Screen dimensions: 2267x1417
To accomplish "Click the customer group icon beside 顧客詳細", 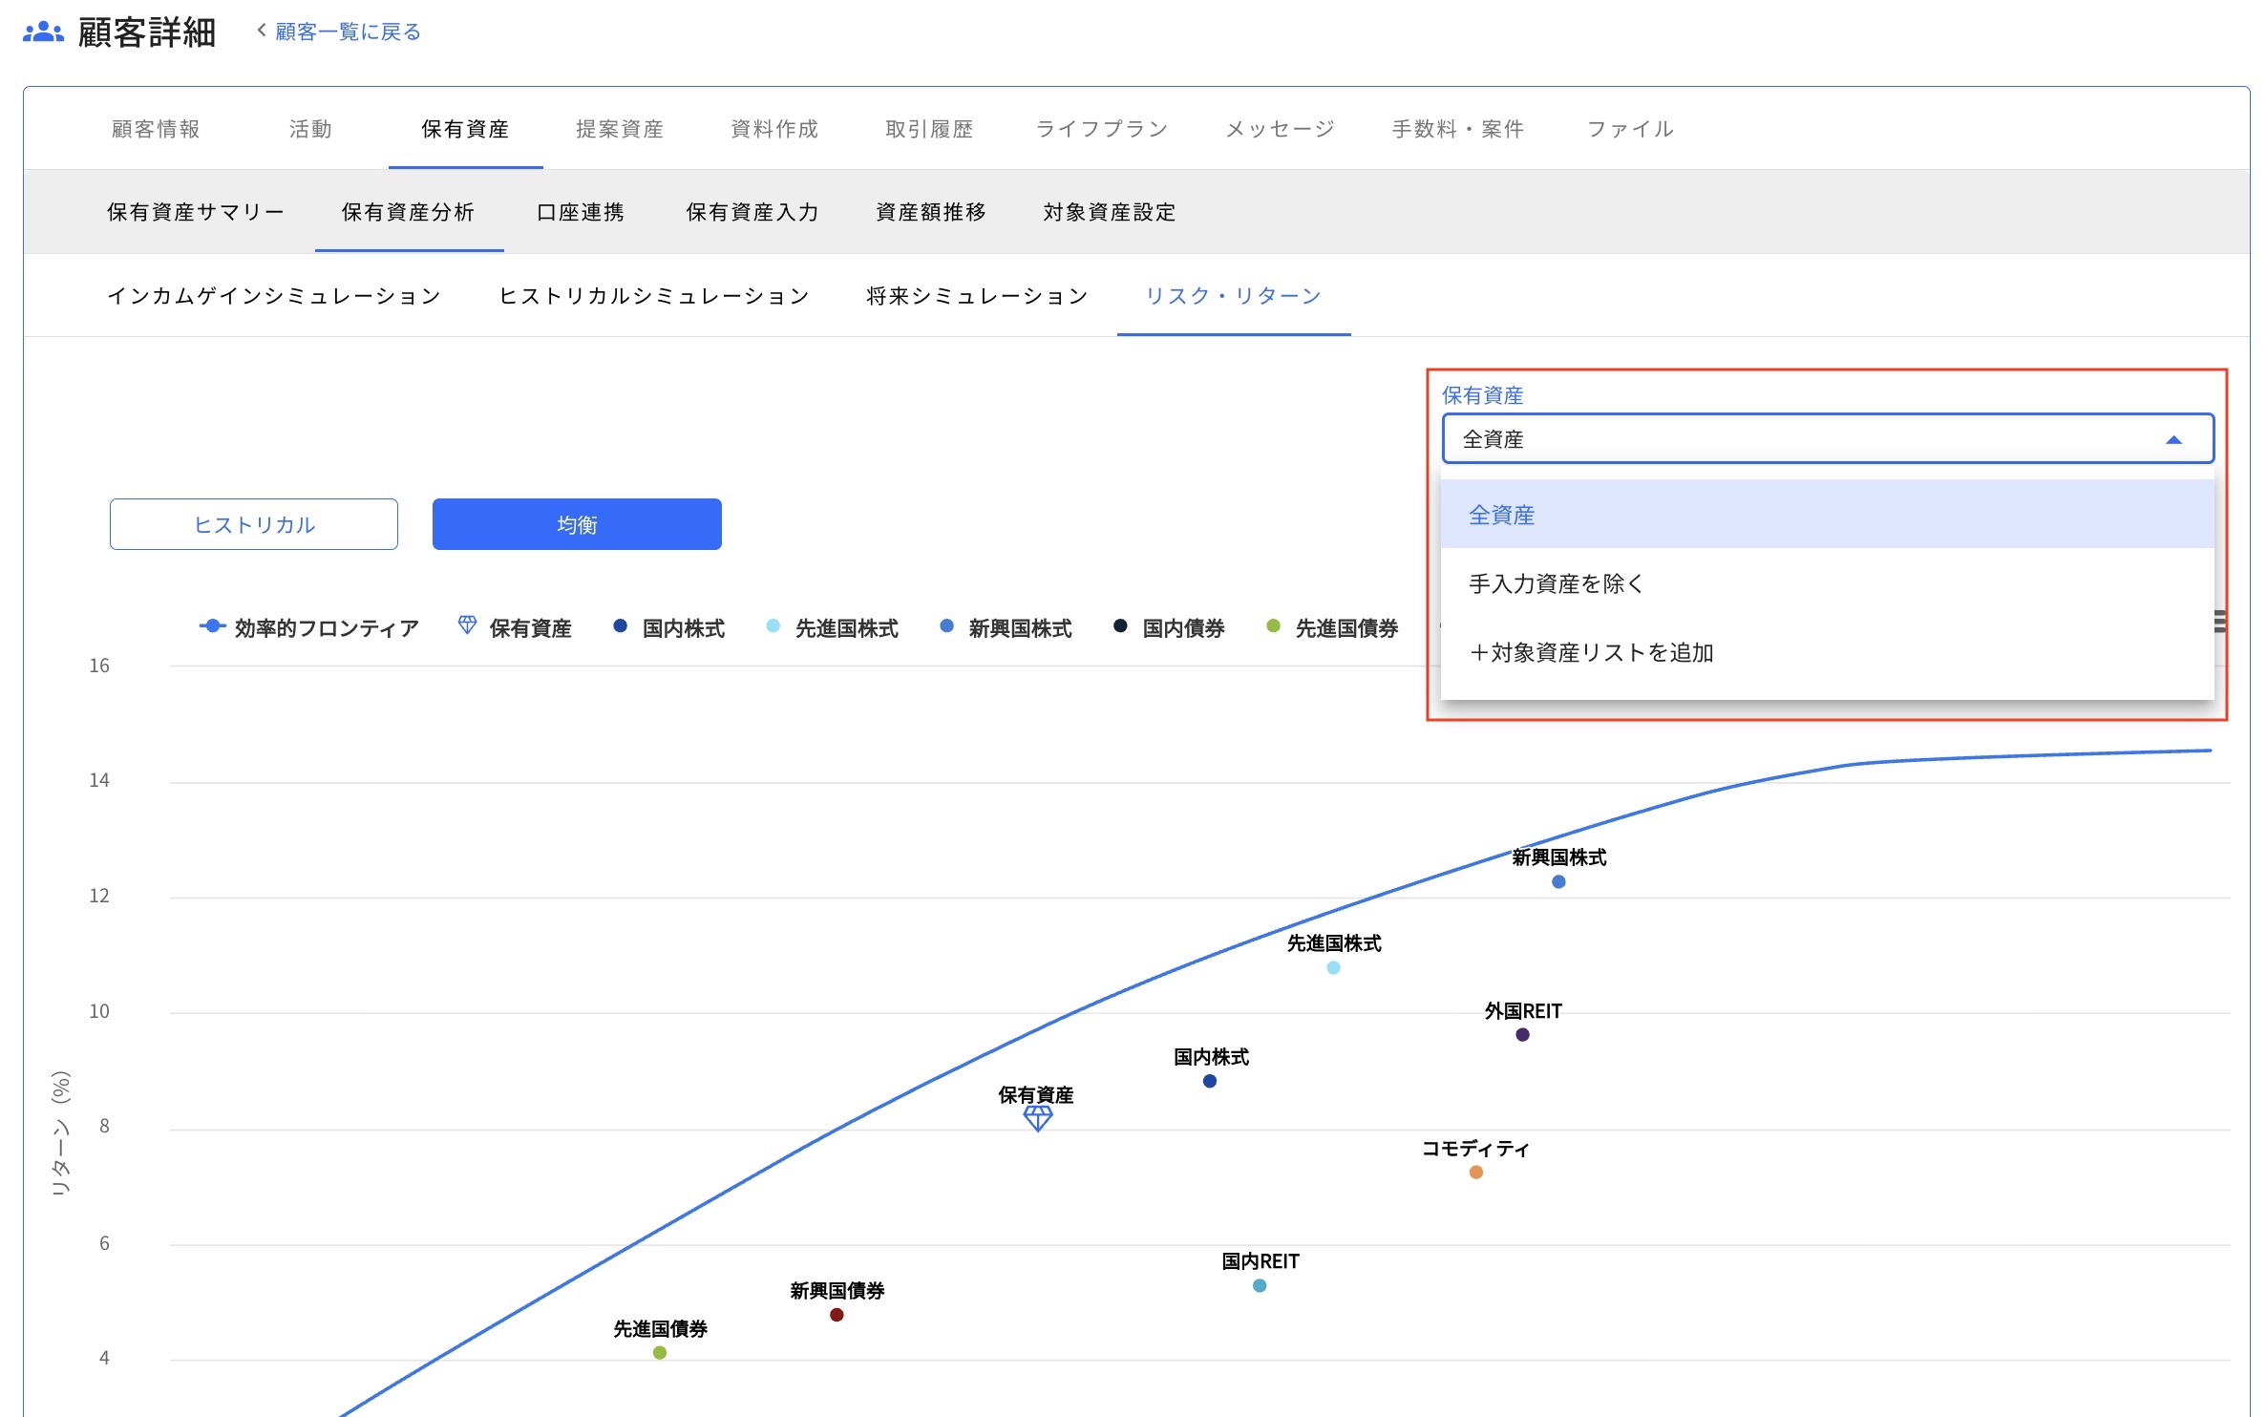I will (43, 32).
